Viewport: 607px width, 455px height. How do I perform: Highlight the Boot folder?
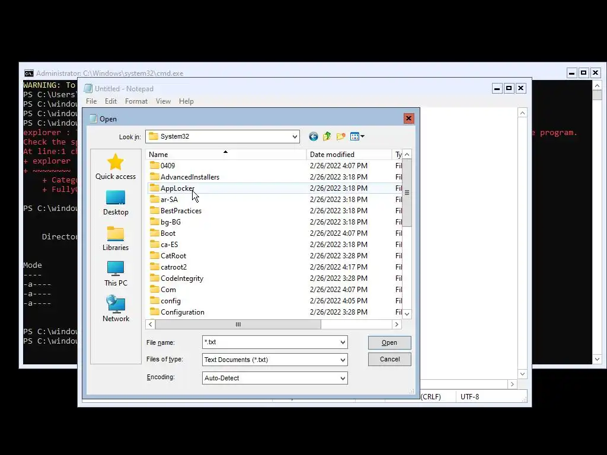pos(168,233)
